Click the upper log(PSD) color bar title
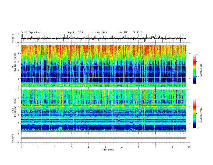The image size is (213, 165). click(201, 70)
